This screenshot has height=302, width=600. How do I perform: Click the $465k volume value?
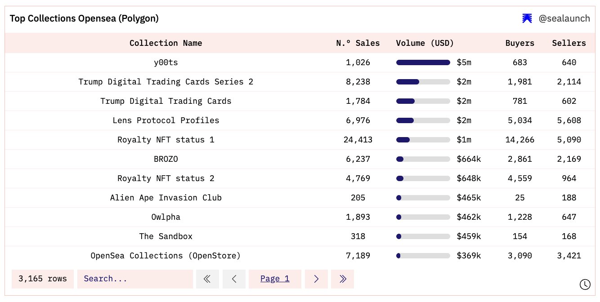click(x=469, y=198)
